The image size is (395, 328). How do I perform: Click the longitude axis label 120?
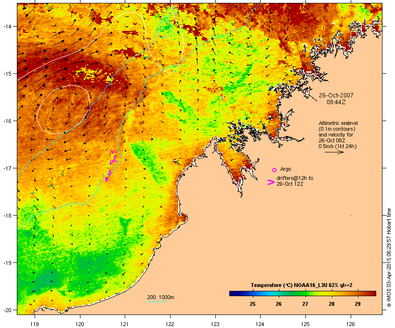pos(80,324)
